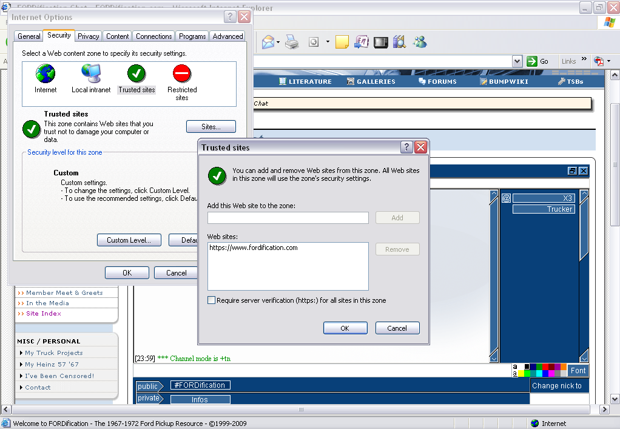Click the green Go arrow icon
This screenshot has width=620, height=429.
click(x=532, y=61)
